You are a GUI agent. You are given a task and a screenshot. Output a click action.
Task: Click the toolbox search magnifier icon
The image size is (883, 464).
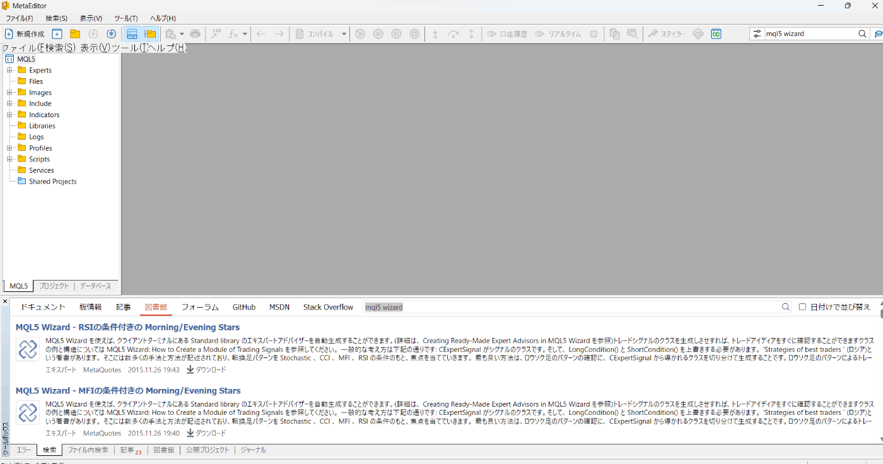click(786, 307)
